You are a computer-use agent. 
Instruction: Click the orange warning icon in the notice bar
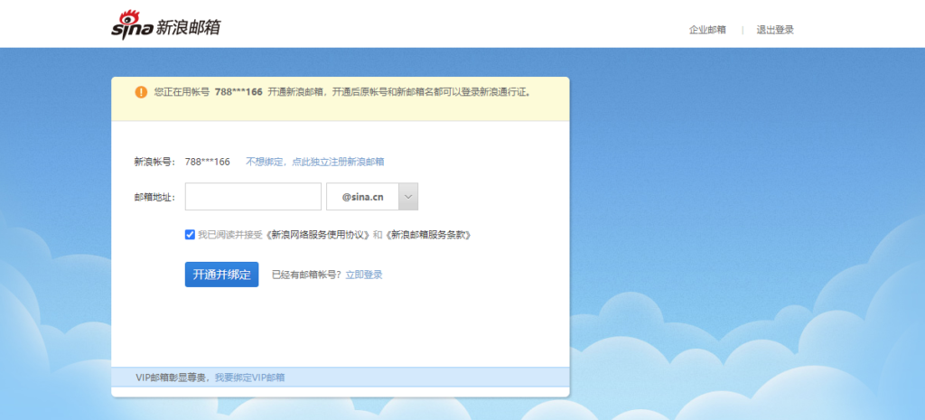coord(141,92)
